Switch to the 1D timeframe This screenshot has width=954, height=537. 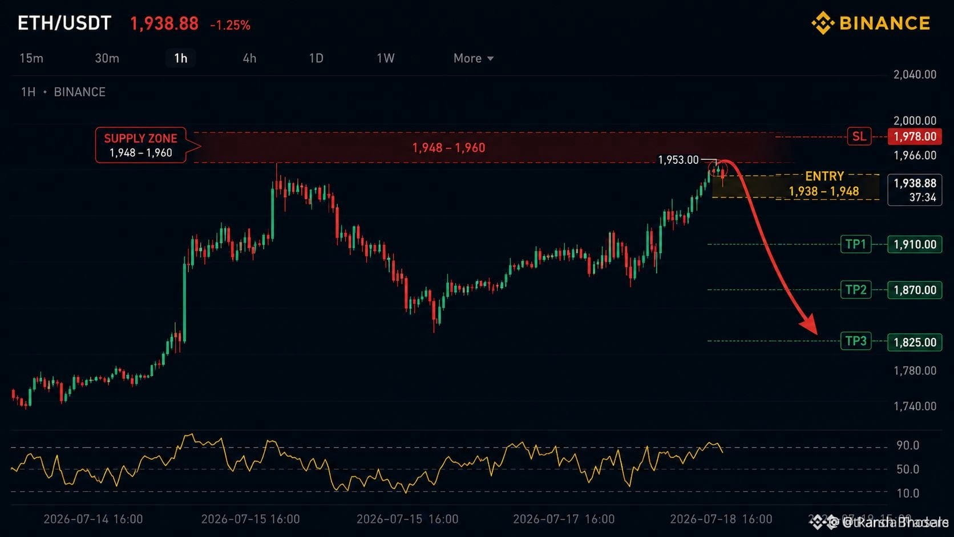point(316,58)
